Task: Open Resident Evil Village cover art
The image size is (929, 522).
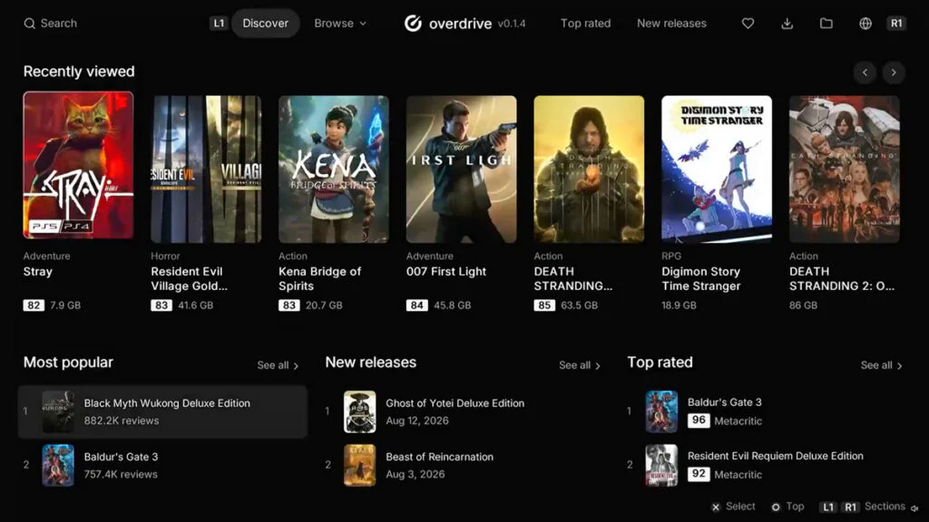Action: pyautogui.click(x=206, y=169)
